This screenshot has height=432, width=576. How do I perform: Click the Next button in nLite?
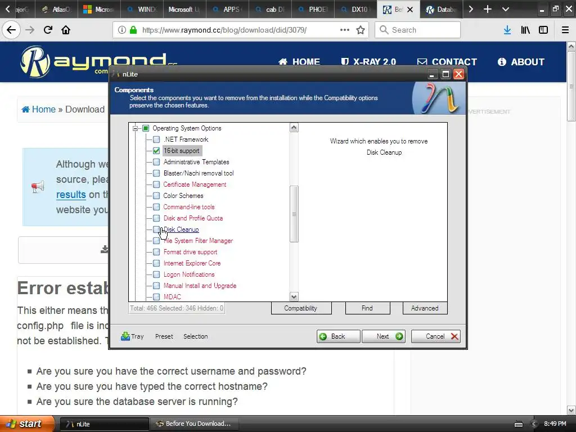(384, 336)
